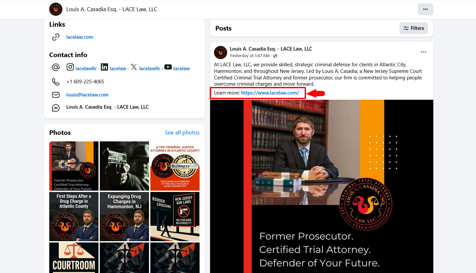The width and height of the screenshot is (476, 273).
Task: Click the Messenger icon in Contact info
Action: coord(56,108)
